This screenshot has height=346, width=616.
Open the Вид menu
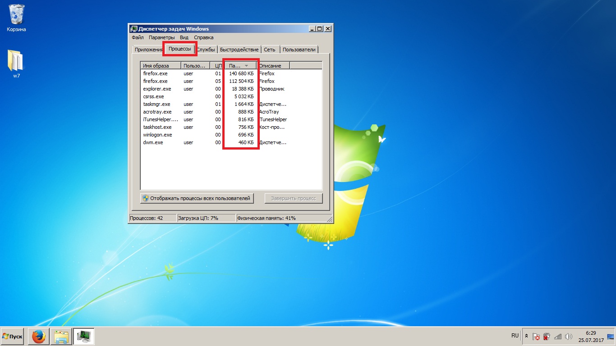coord(184,37)
